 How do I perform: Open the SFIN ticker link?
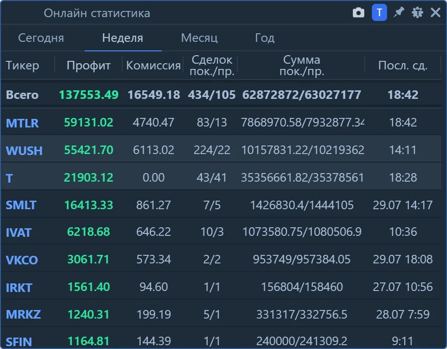click(19, 341)
